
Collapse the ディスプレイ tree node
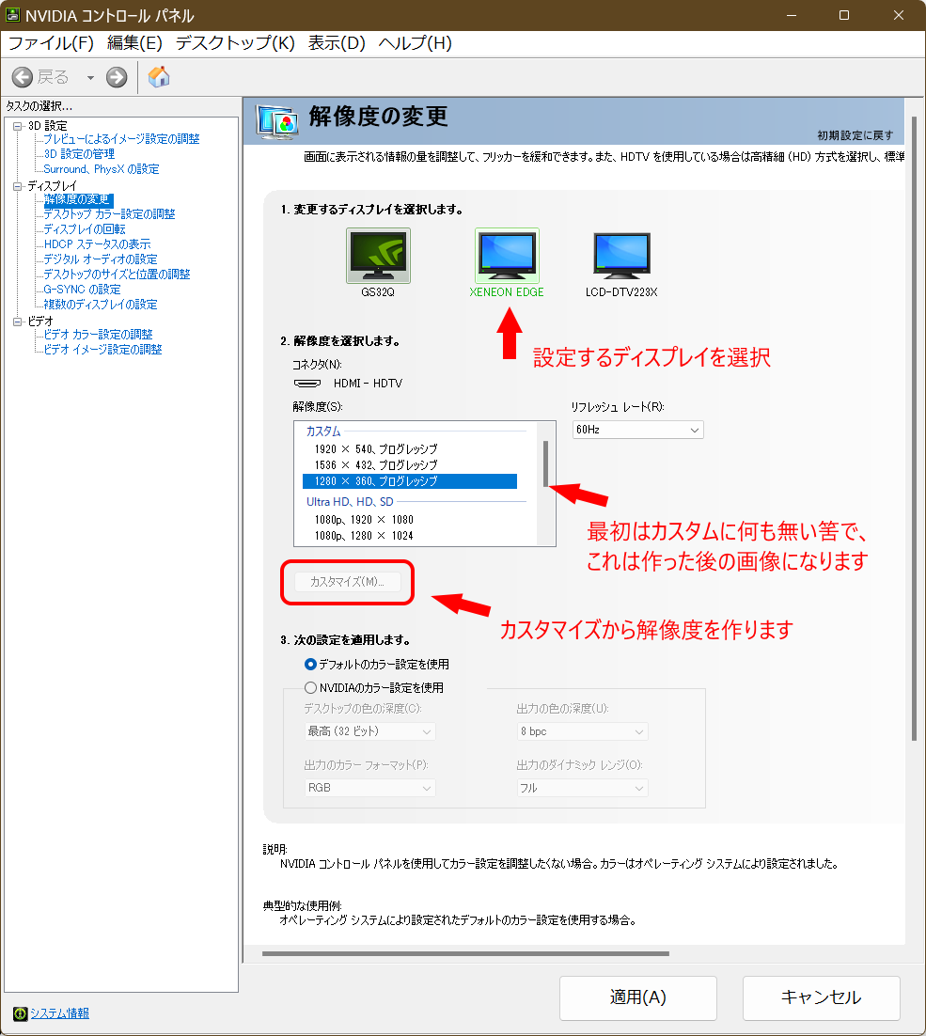point(18,186)
